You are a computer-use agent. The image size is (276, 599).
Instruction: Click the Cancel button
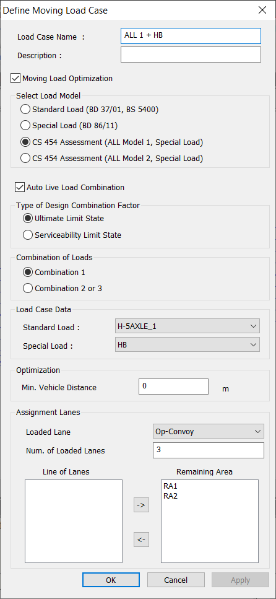[x=176, y=580]
